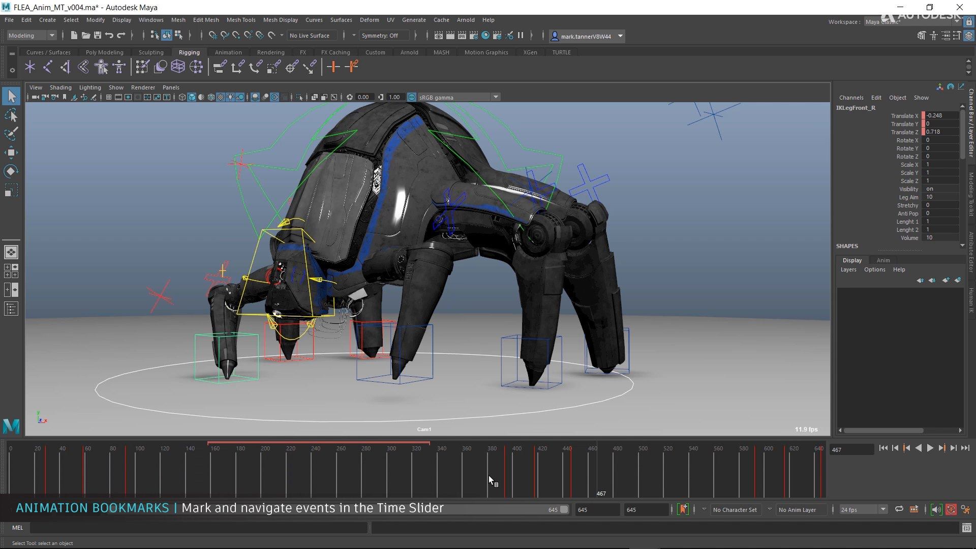Image resolution: width=976 pixels, height=549 pixels.
Task: Pick the Move tool in the toolbox
Action: pyautogui.click(x=11, y=152)
